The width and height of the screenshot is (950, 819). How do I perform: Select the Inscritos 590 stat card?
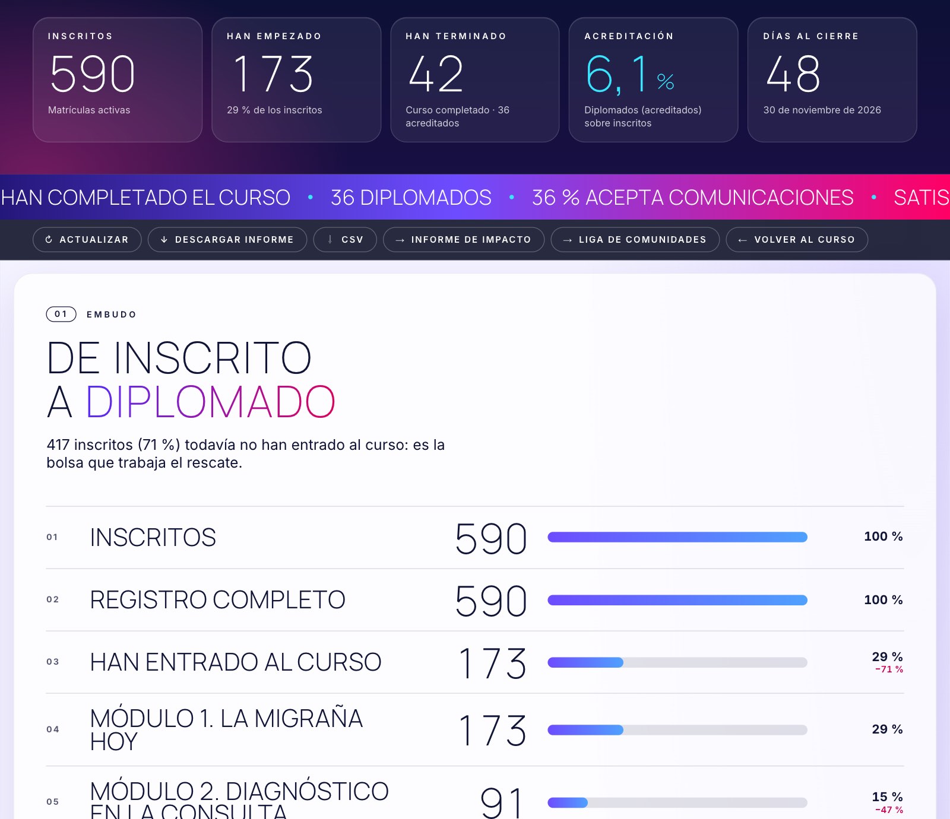point(118,80)
